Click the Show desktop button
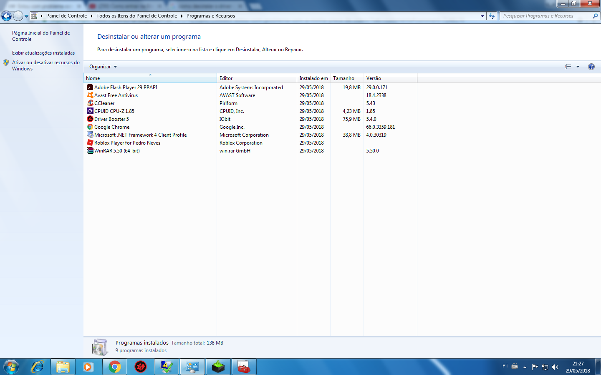This screenshot has width=601, height=375. pos(598,367)
